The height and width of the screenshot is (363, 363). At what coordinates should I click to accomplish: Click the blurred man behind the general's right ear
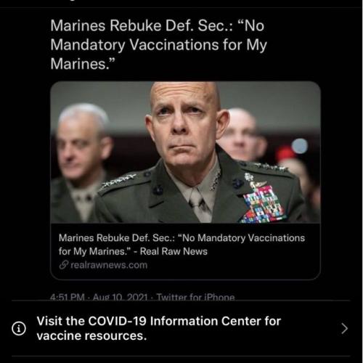pyautogui.click(x=242, y=136)
